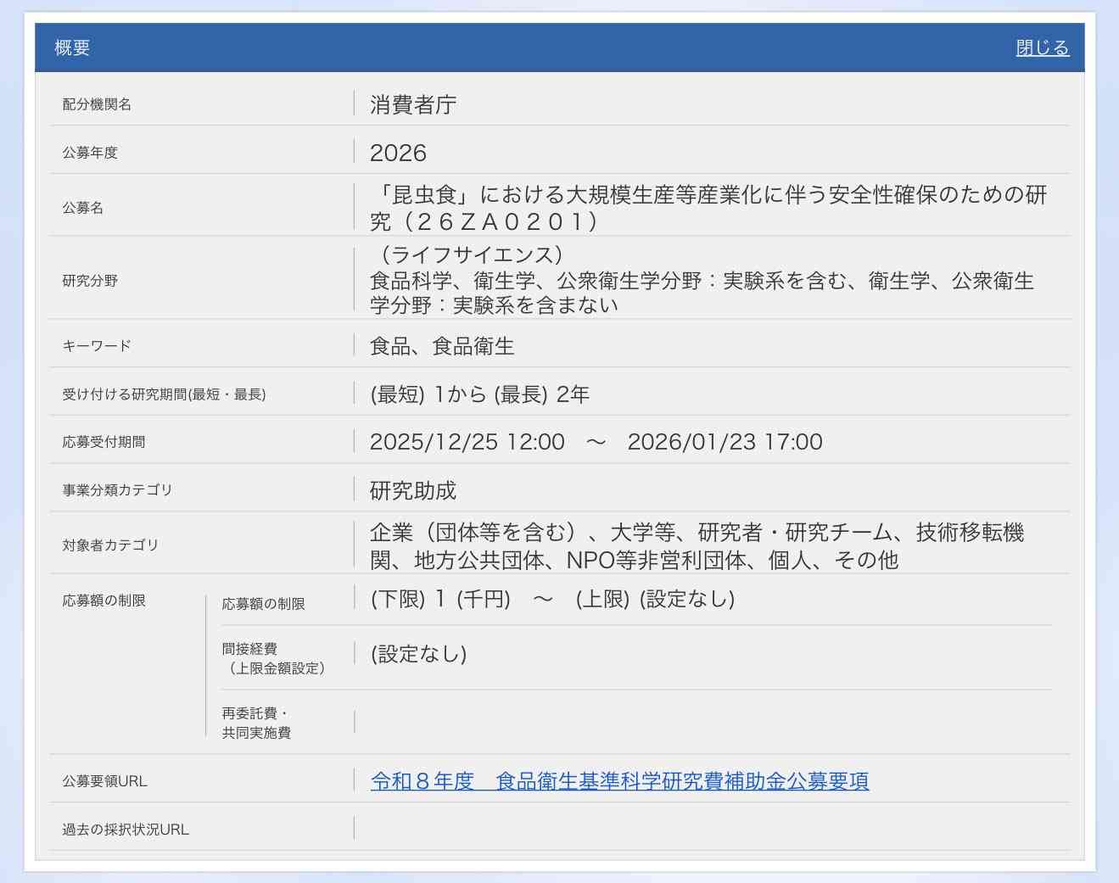The width and height of the screenshot is (1119, 883).
Task: Click the 閉じる link to collapse the overview
Action: [1042, 48]
